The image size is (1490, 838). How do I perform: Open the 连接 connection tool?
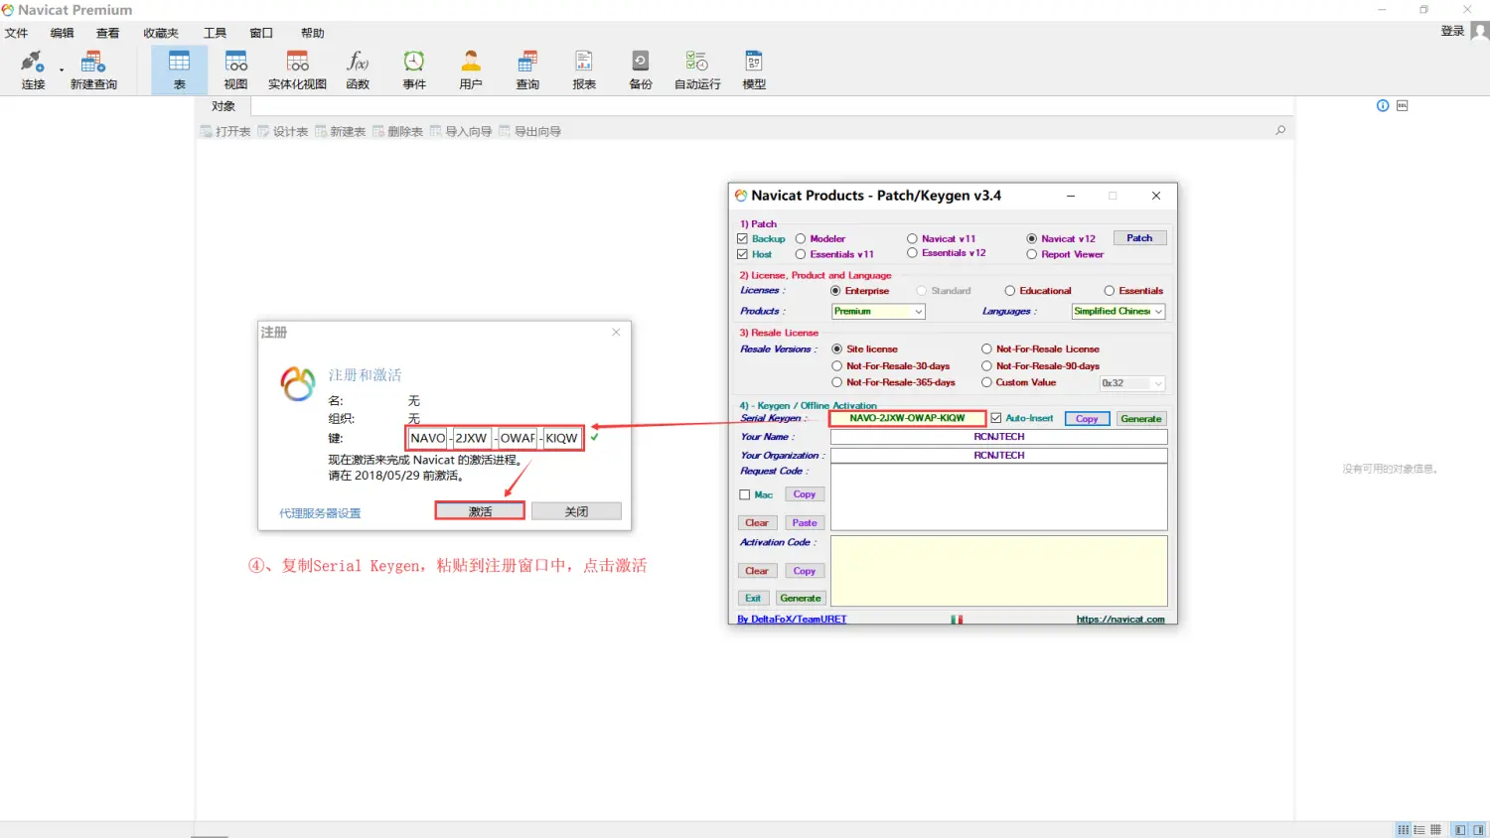click(33, 70)
